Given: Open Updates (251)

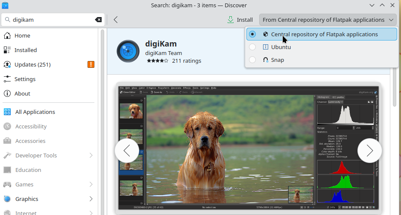Looking at the screenshot, I should coord(49,64).
